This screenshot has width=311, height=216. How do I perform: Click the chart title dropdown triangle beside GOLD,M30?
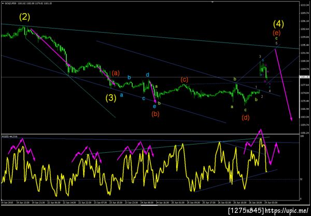pos(3,4)
